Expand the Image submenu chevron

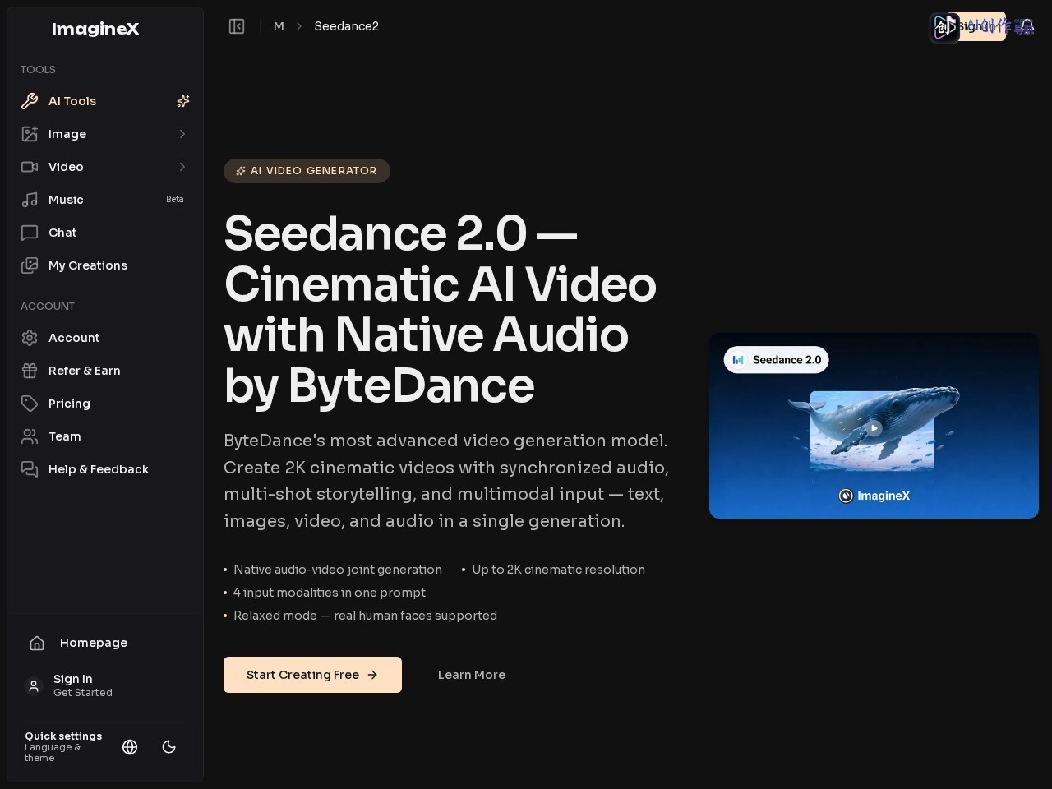182,134
